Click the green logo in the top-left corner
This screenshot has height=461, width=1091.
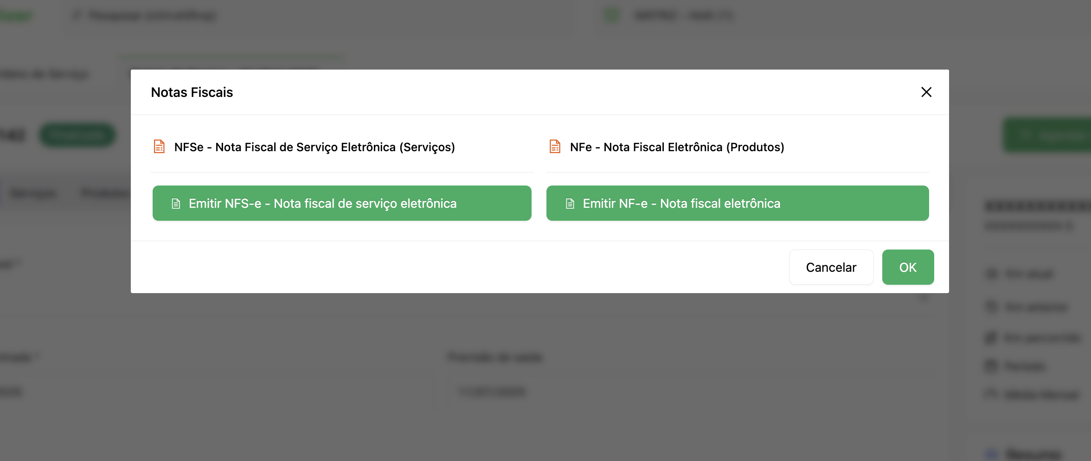coord(15,15)
